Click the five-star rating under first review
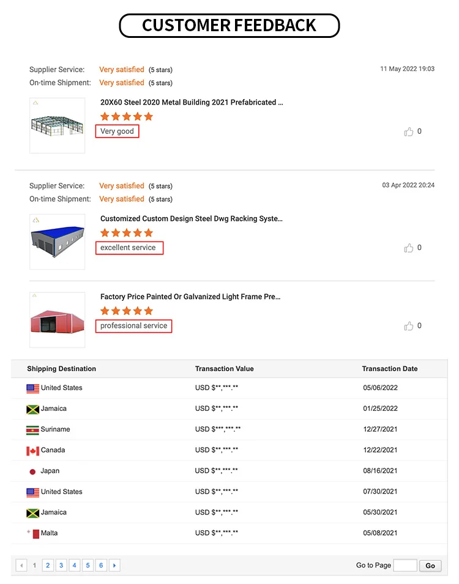Viewport: 459px width, 584px height. [x=127, y=116]
